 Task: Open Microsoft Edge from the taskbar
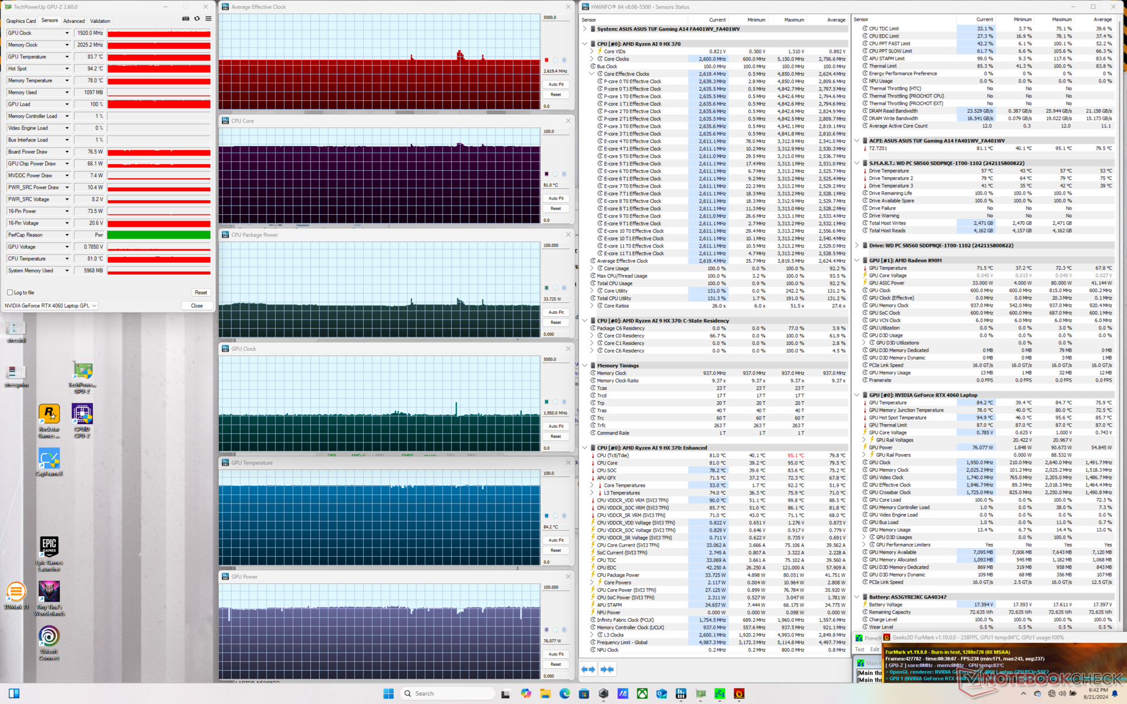[x=565, y=693]
